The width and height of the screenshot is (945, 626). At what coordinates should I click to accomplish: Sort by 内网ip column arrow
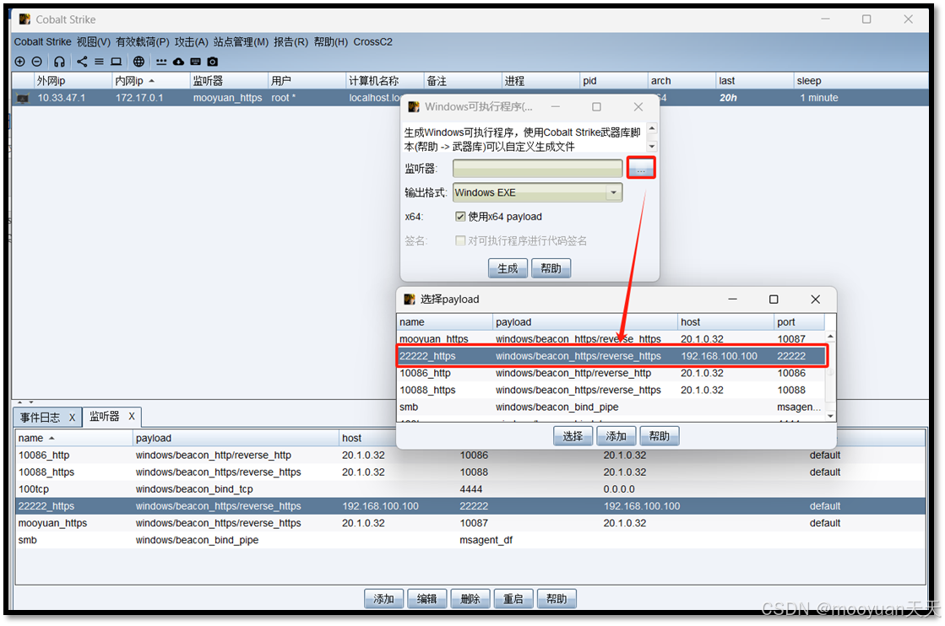152,81
